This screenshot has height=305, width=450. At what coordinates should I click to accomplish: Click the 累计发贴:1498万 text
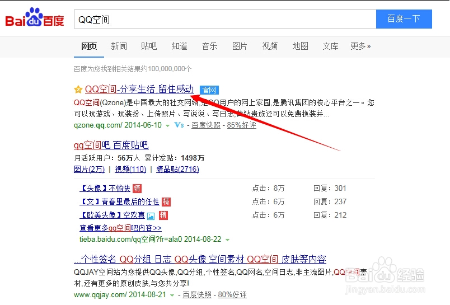175,158
